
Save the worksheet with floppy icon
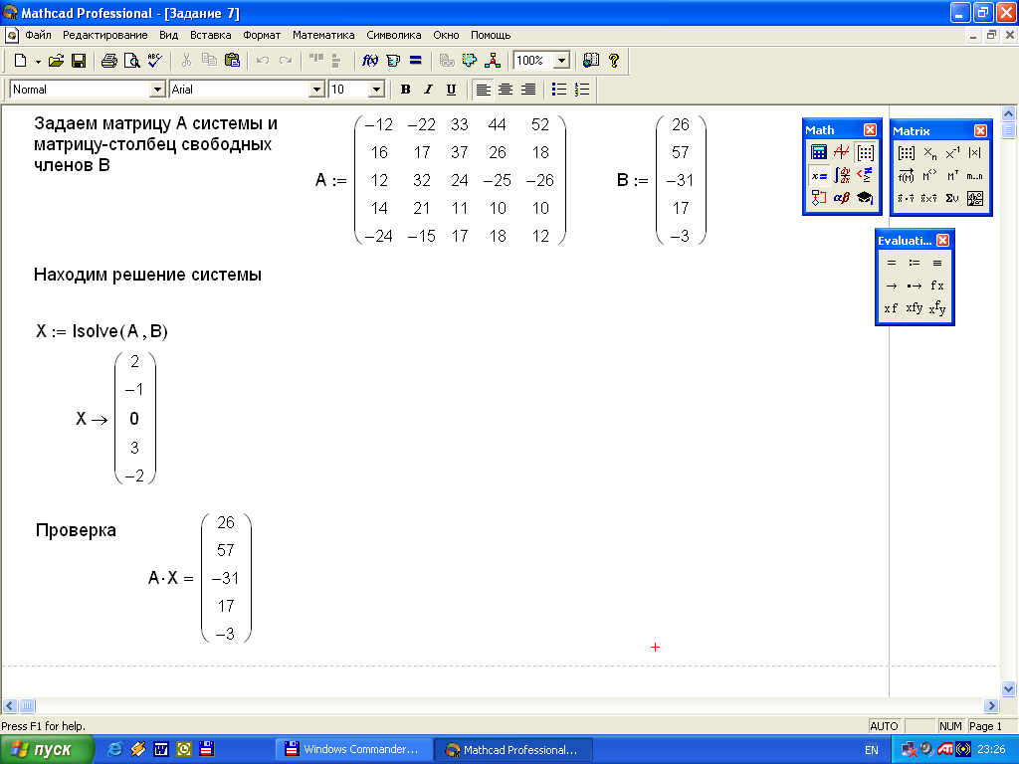pyautogui.click(x=79, y=61)
